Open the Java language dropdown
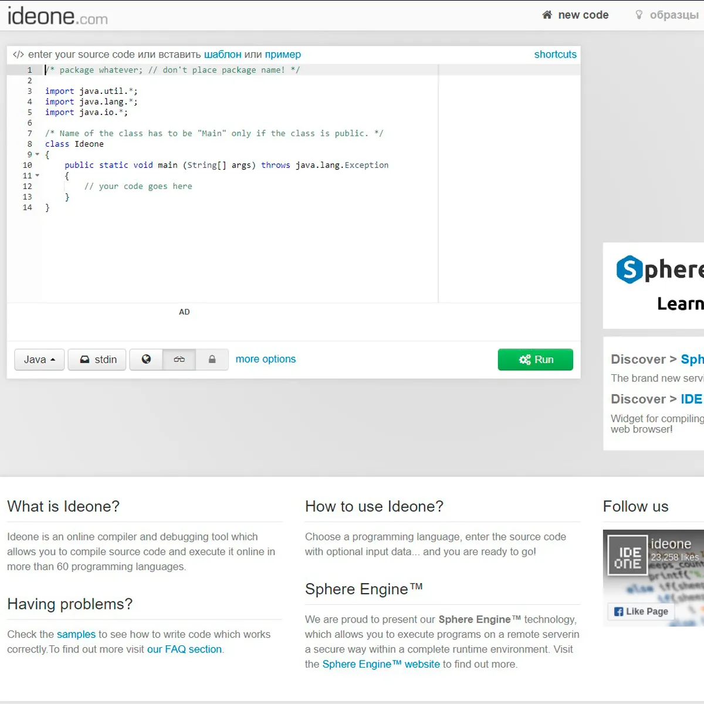The width and height of the screenshot is (704, 704). click(x=39, y=360)
